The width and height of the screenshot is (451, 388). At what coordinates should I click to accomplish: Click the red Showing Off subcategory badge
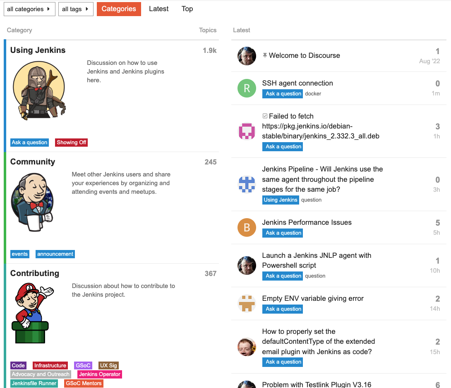(x=71, y=143)
